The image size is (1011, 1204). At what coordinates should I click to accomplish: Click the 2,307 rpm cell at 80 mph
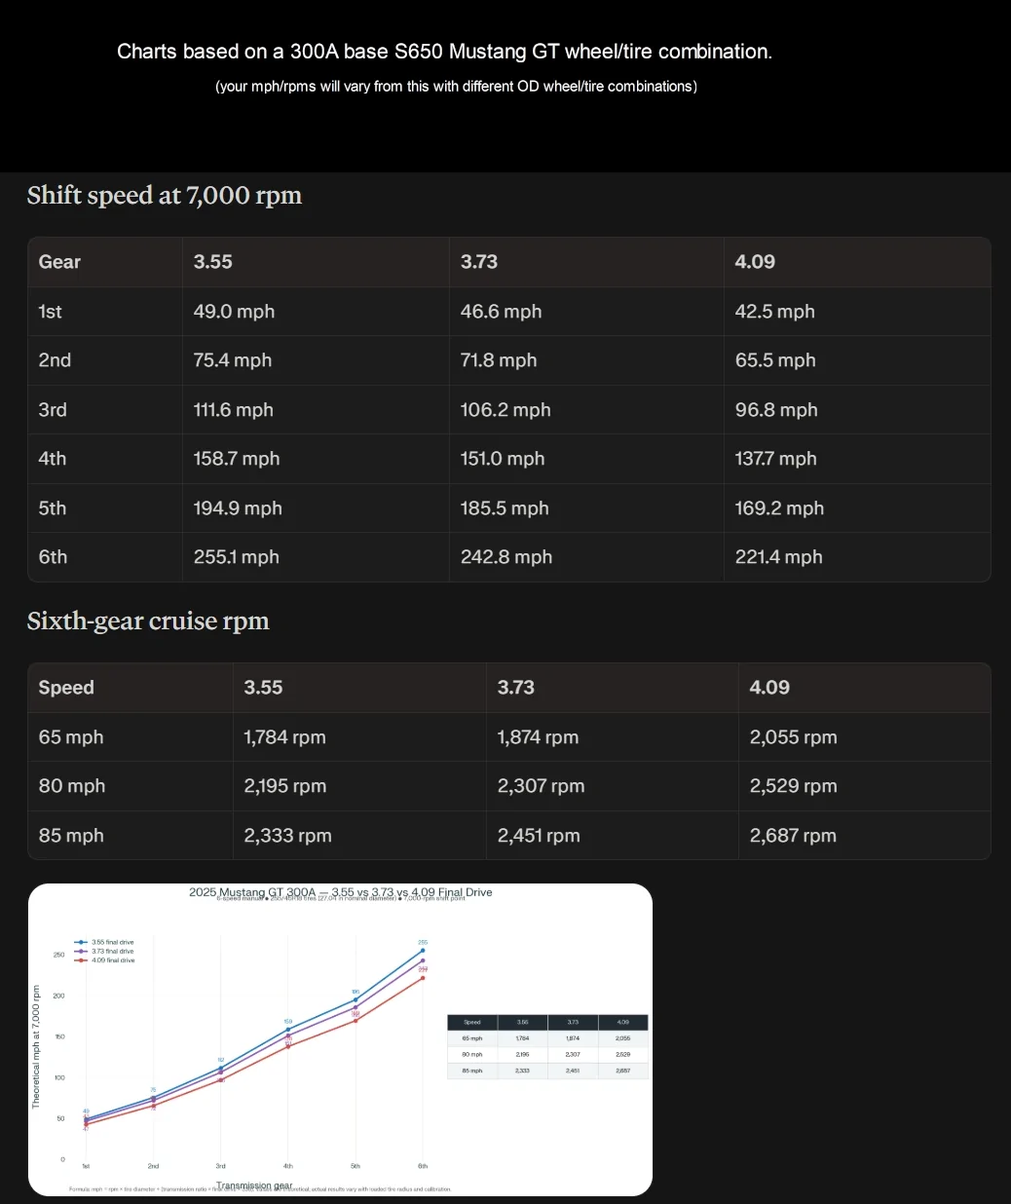541,786
